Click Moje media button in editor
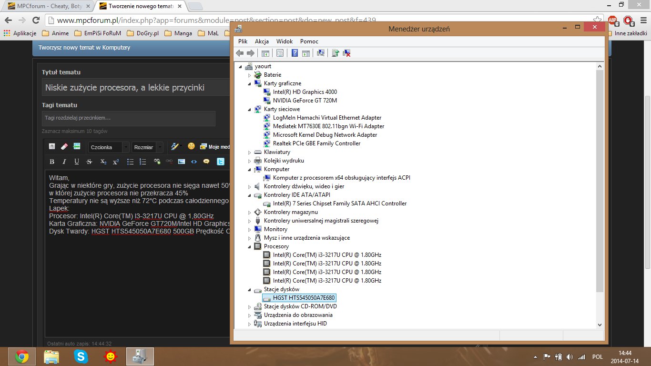651x366 pixels. (x=215, y=147)
